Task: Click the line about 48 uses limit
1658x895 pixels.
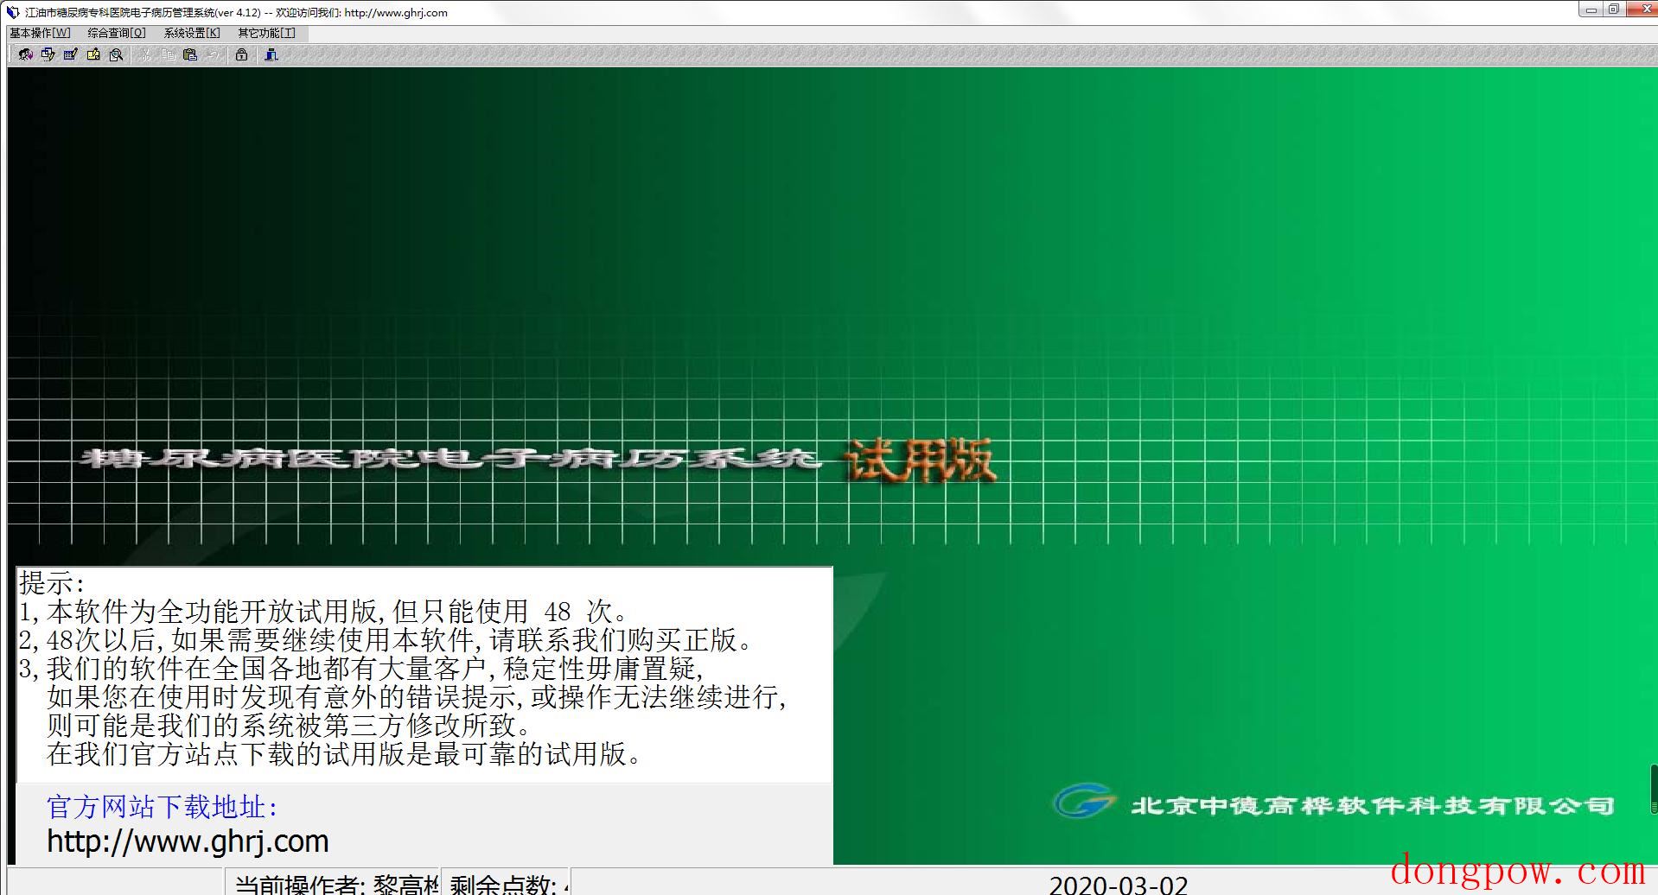Action: pyautogui.click(x=323, y=612)
